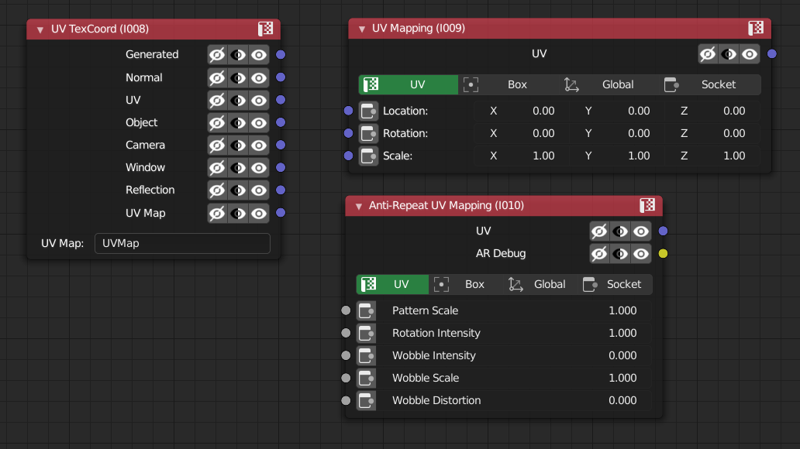800x449 pixels.
Task: Click Rotation Intensity value slider
Action: [515, 333]
